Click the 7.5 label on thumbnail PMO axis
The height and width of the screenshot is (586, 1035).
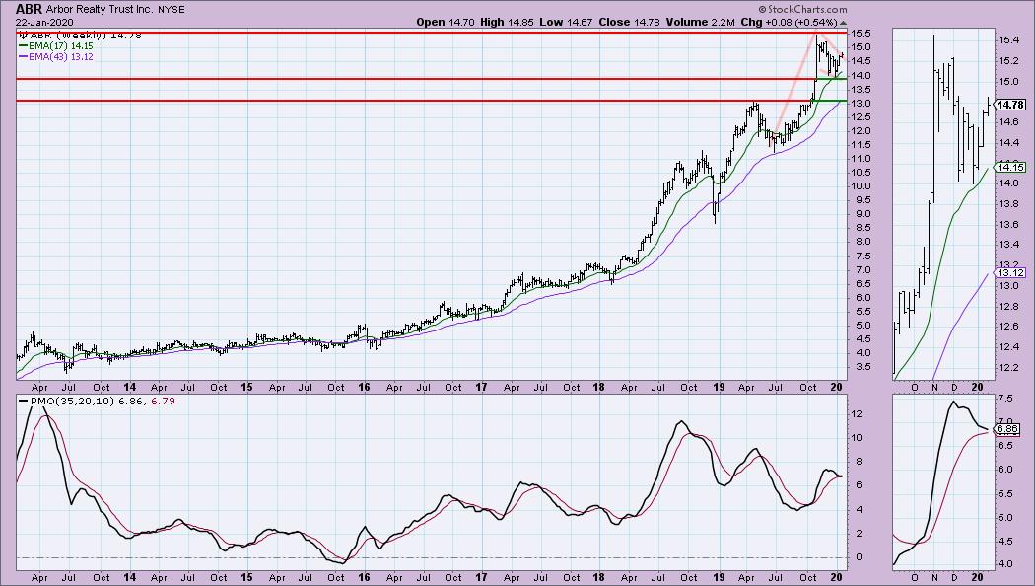click(x=1006, y=399)
